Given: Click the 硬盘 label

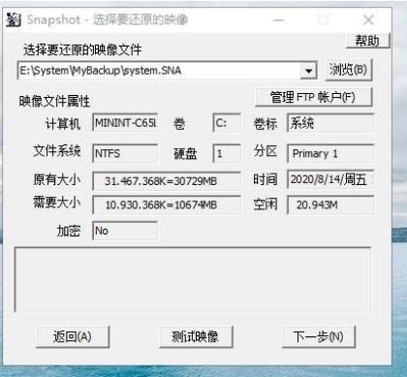Looking at the screenshot, I should click(x=185, y=154).
